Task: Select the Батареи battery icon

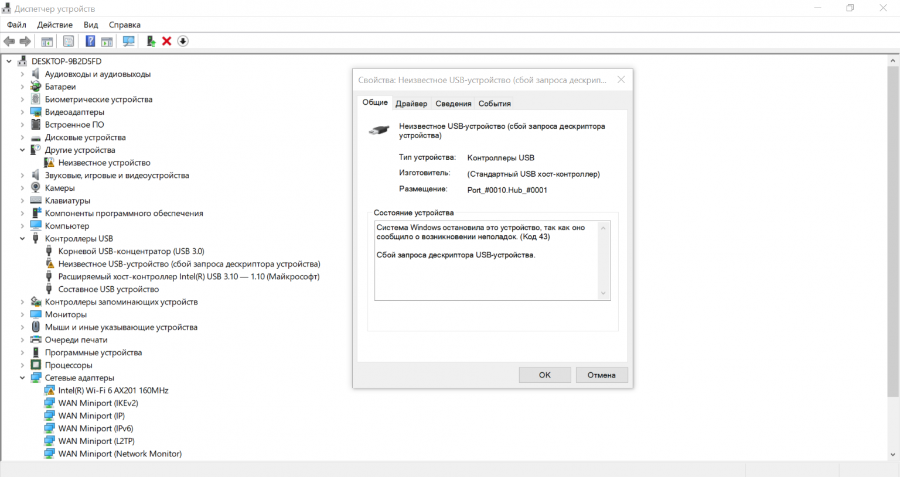Action: (36, 87)
